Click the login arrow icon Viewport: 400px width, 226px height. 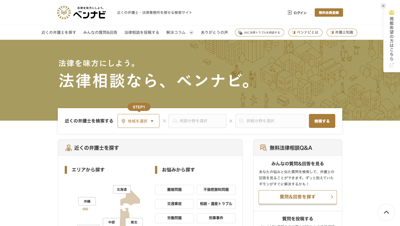pyautogui.click(x=289, y=13)
